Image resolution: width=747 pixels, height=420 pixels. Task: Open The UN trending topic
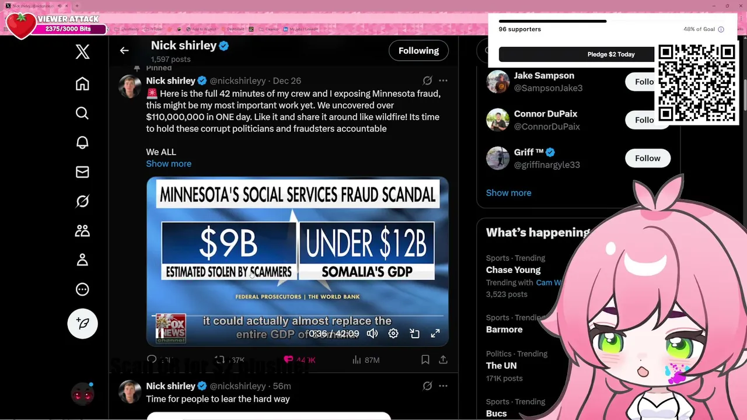(501, 366)
